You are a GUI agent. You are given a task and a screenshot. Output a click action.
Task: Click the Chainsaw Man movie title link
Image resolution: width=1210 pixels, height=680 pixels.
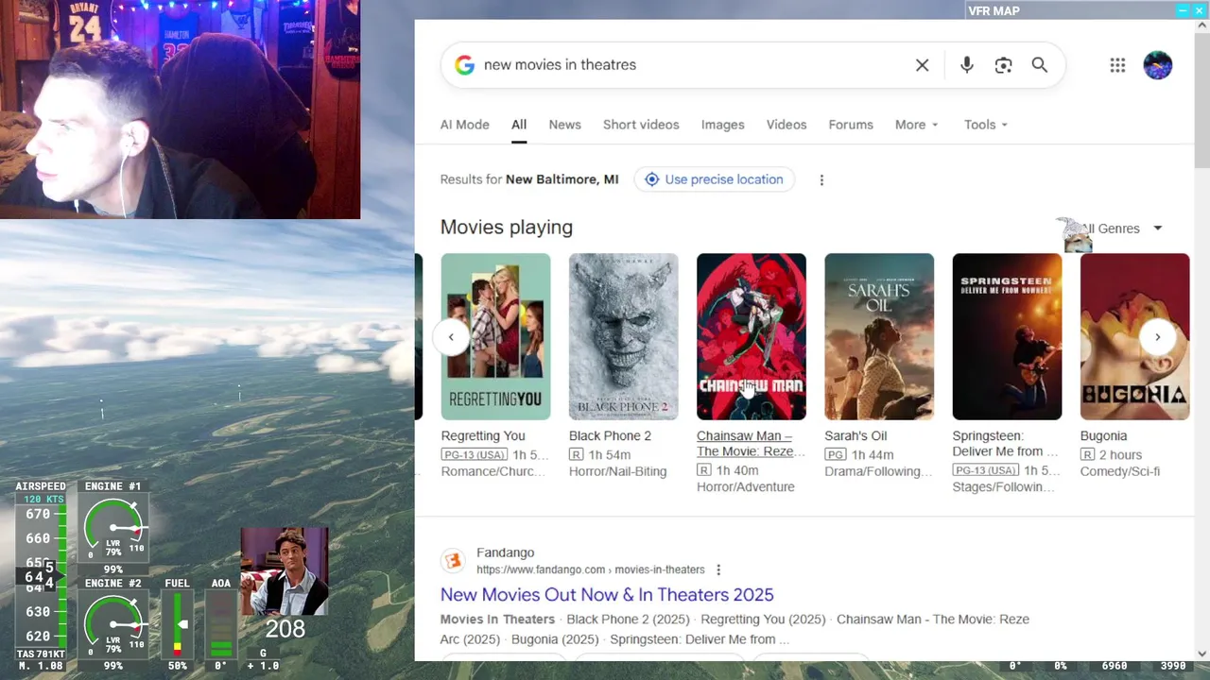pyautogui.click(x=752, y=444)
